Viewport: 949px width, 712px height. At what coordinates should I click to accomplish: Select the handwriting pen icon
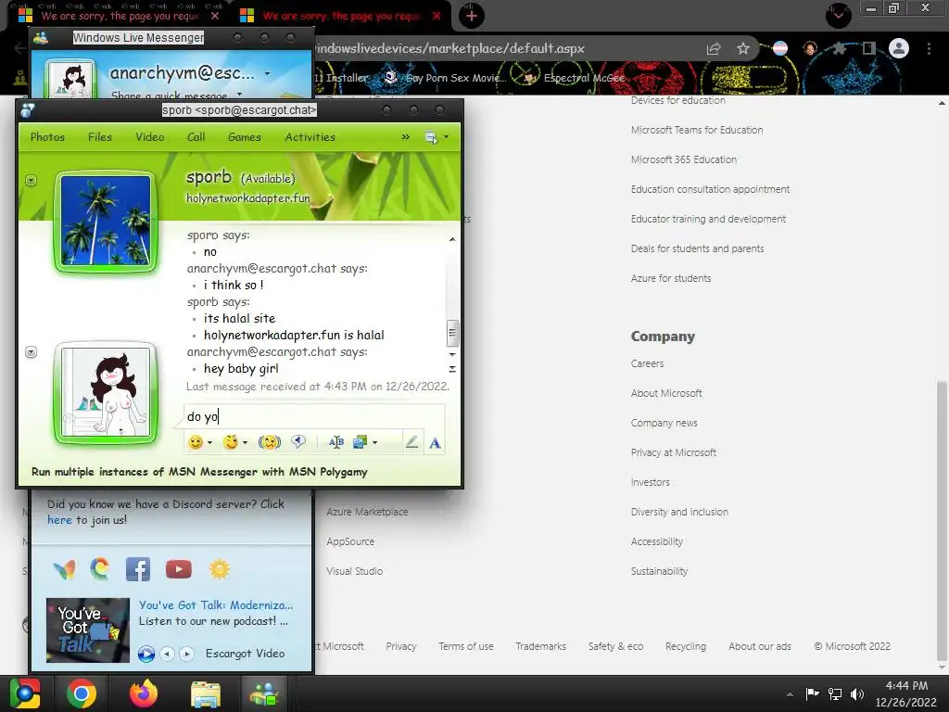[x=411, y=442]
